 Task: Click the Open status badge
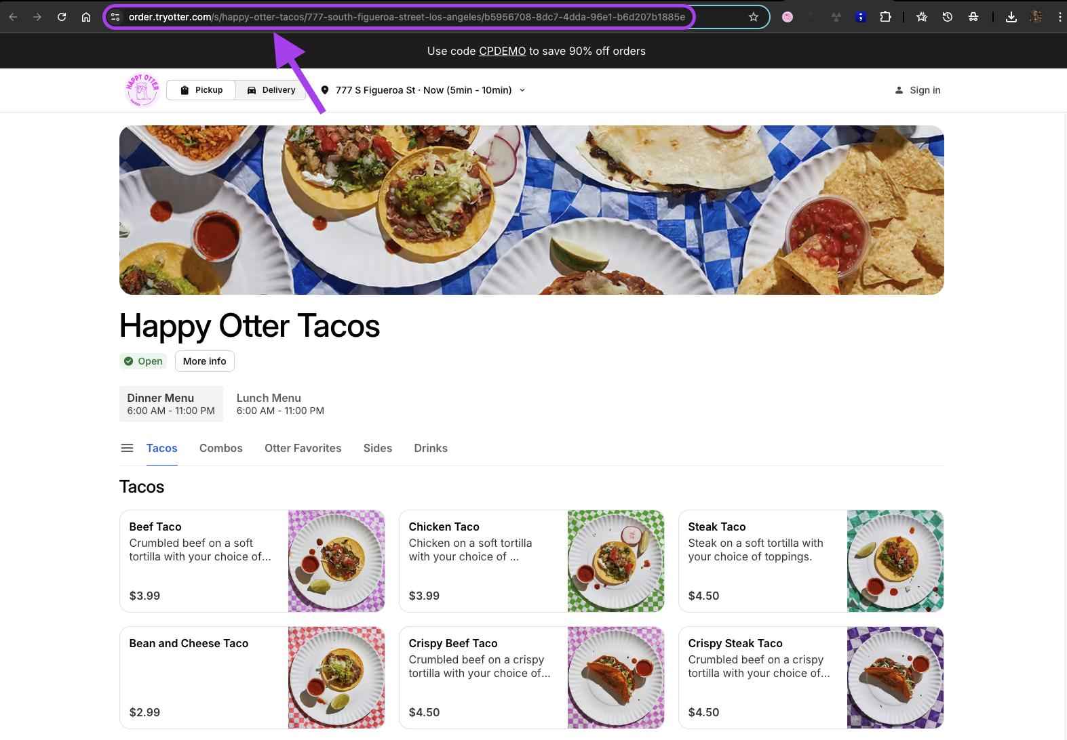click(x=143, y=361)
